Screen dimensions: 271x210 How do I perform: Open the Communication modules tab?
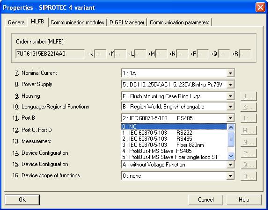[x=77, y=22]
